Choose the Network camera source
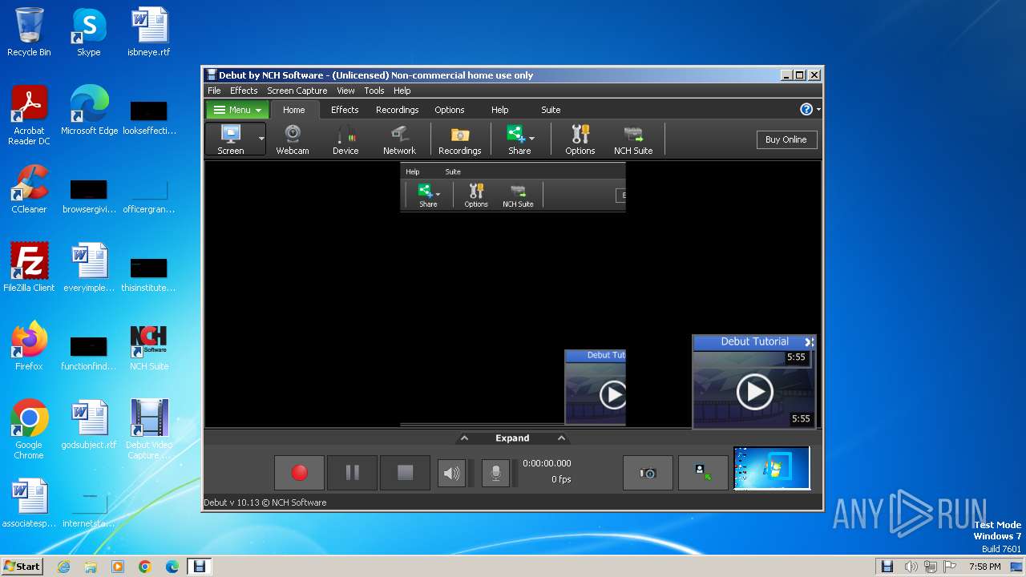This screenshot has width=1026, height=577. pos(399,139)
